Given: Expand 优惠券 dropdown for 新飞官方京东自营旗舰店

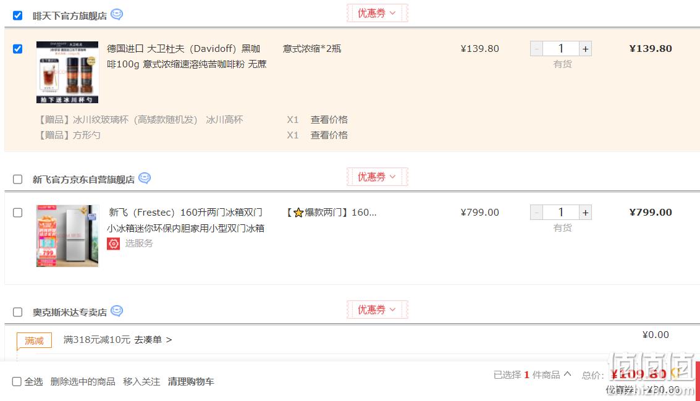Looking at the screenshot, I should (x=377, y=177).
